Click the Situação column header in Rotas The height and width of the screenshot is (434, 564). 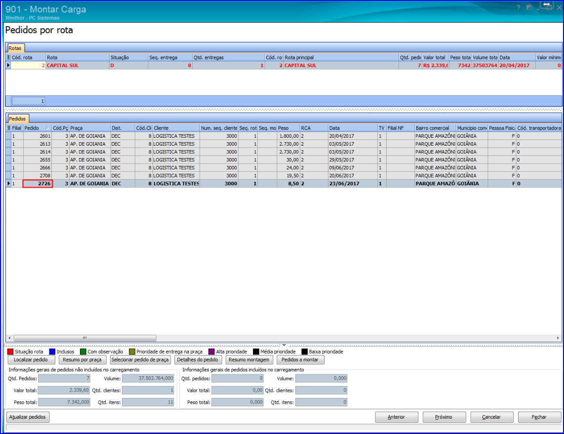[x=128, y=57]
